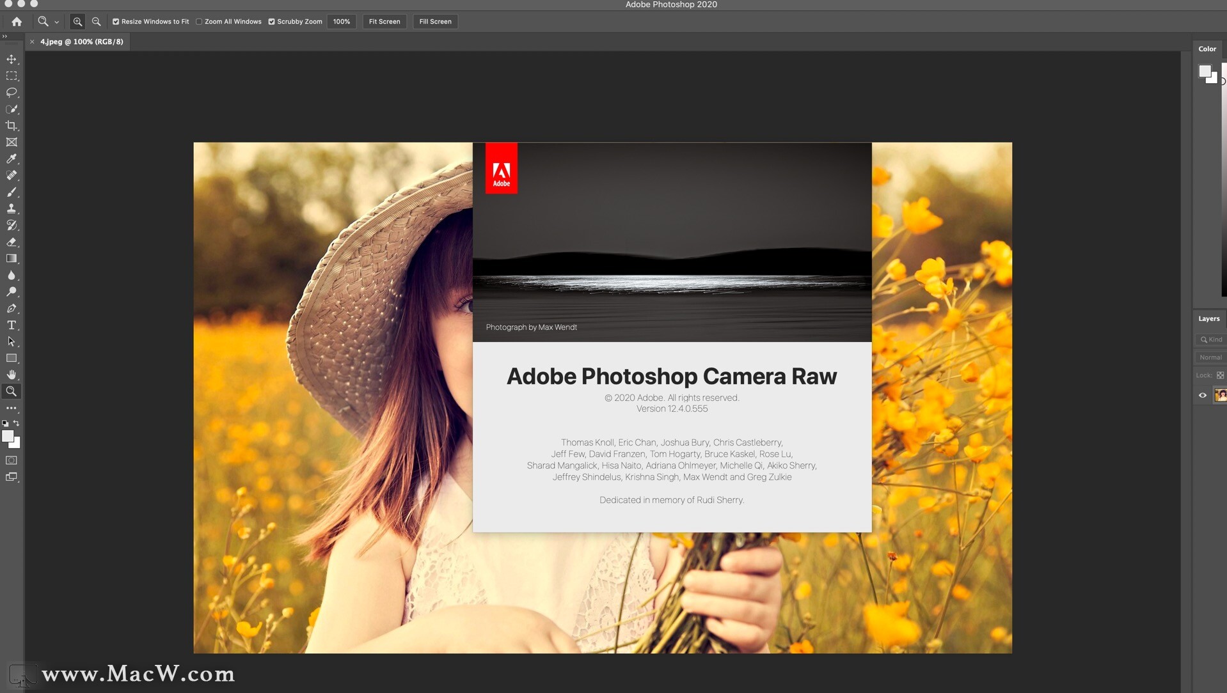Click the Fit Screen button
The width and height of the screenshot is (1227, 693).
pos(384,22)
